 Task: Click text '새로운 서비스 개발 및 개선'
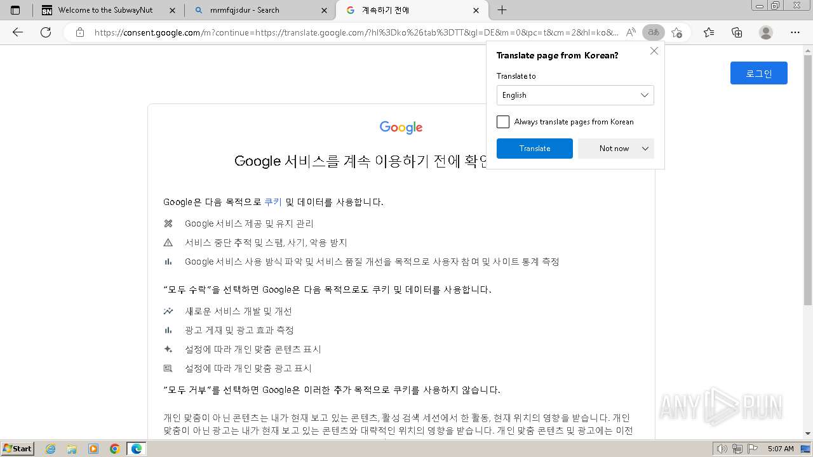coord(238,311)
